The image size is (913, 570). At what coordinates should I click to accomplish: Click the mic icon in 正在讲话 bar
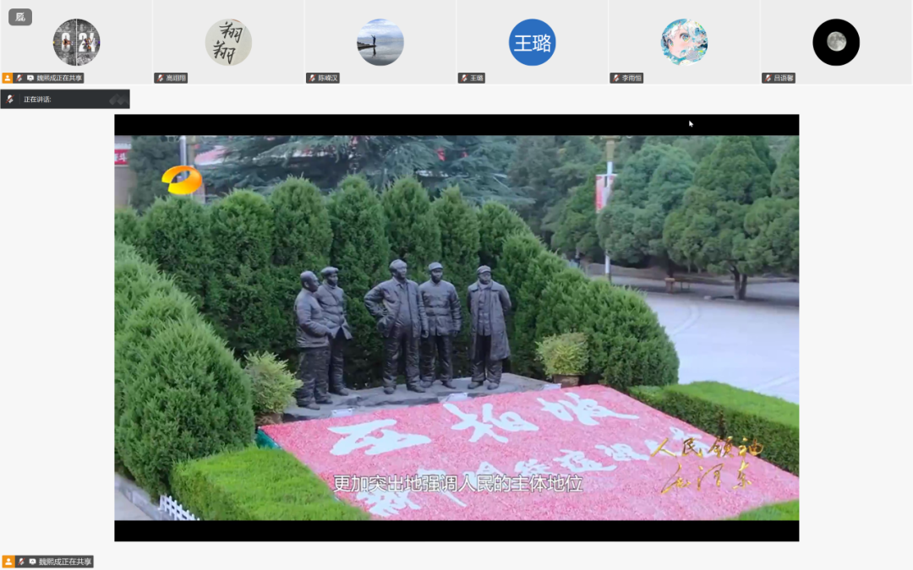pos(10,100)
